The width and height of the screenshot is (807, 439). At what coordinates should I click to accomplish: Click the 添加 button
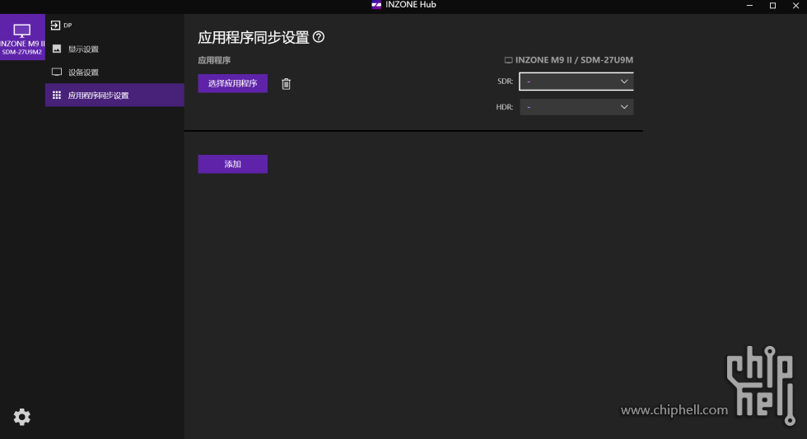coord(232,164)
